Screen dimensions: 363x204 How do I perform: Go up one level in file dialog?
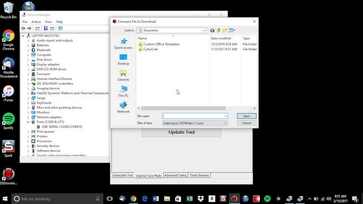(x=219, y=30)
